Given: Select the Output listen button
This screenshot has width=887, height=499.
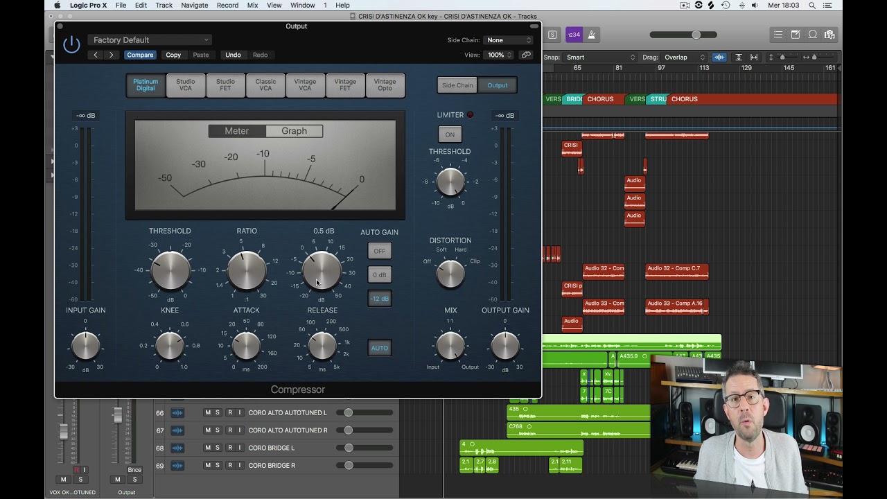Looking at the screenshot, I should tap(498, 85).
